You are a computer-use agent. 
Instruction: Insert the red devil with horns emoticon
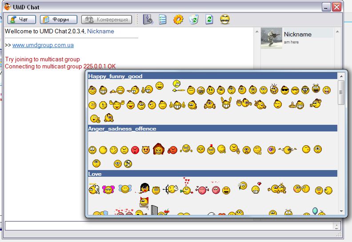[x=146, y=150]
